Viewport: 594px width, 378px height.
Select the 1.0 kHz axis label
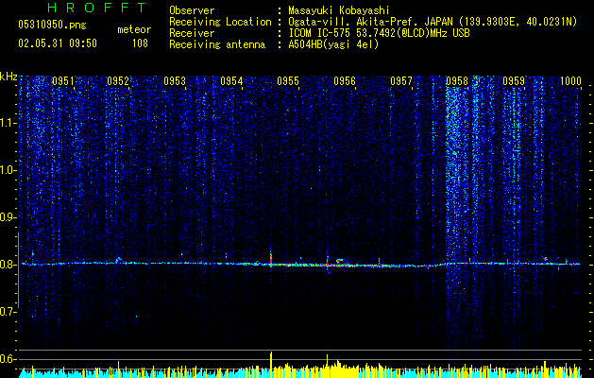point(8,170)
